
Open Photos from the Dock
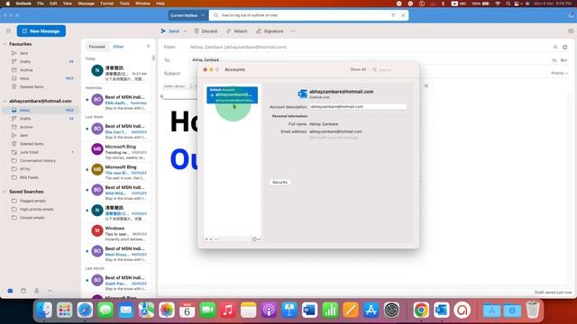point(167,310)
